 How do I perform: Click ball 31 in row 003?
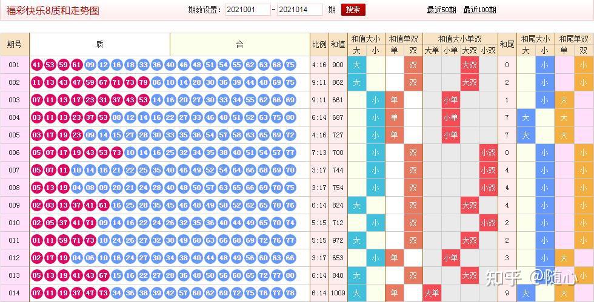pyautogui.click(x=104, y=100)
